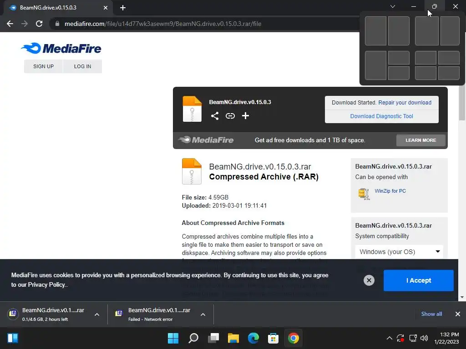Click Repair your download link

(405, 102)
